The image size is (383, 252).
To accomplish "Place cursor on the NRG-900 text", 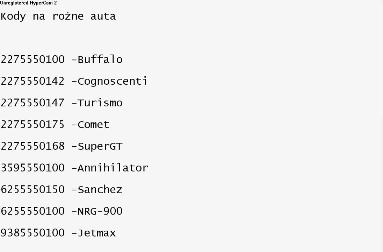I will click(x=100, y=211).
